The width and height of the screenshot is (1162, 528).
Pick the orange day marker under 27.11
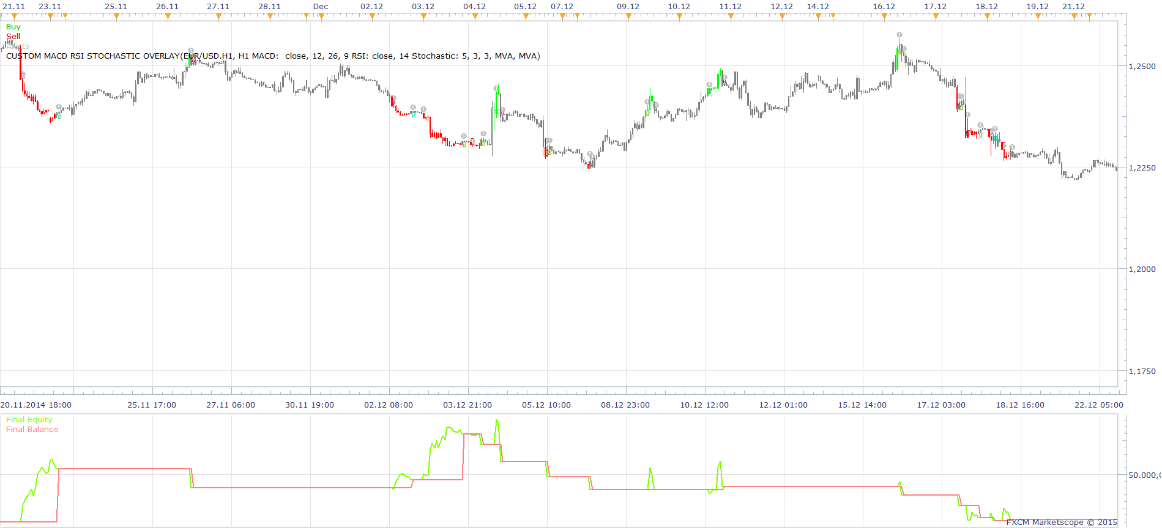tap(218, 16)
